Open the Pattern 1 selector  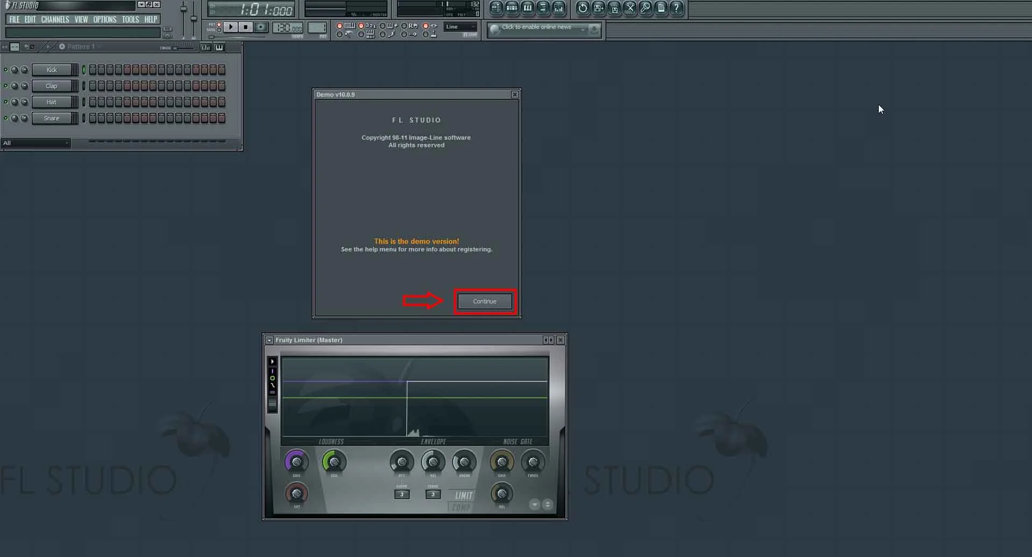coord(80,47)
